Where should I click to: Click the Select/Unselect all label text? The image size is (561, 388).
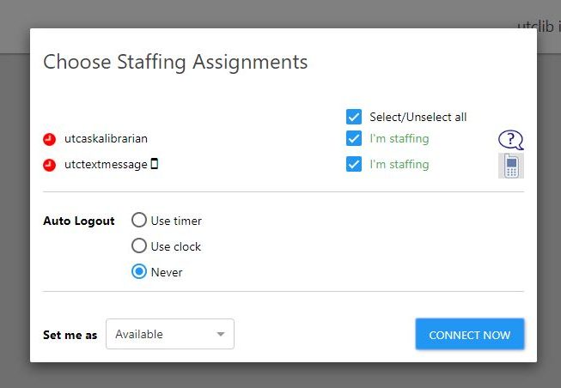(418, 117)
